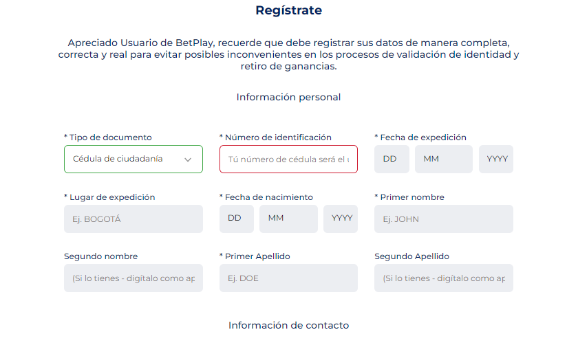Focus the Primer nombre input field

[444, 219]
